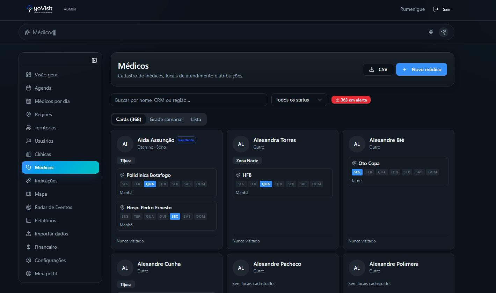This screenshot has width=496, height=293.
Task: Focus the Buscar por nome search field
Action: point(189,100)
